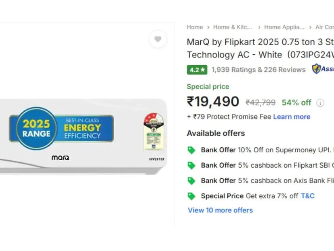Expand View 10 more offers

click(220, 210)
